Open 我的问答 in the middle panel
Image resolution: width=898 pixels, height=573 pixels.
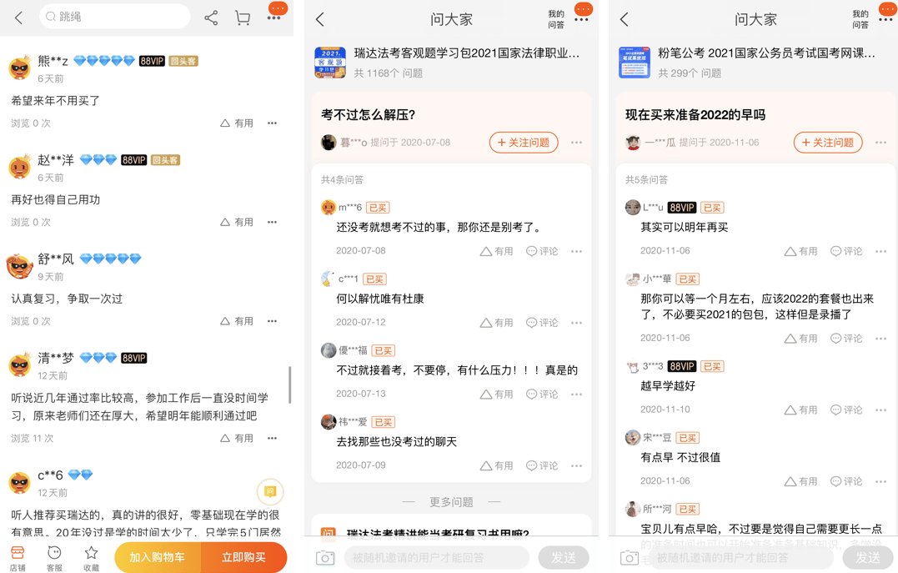(555, 19)
